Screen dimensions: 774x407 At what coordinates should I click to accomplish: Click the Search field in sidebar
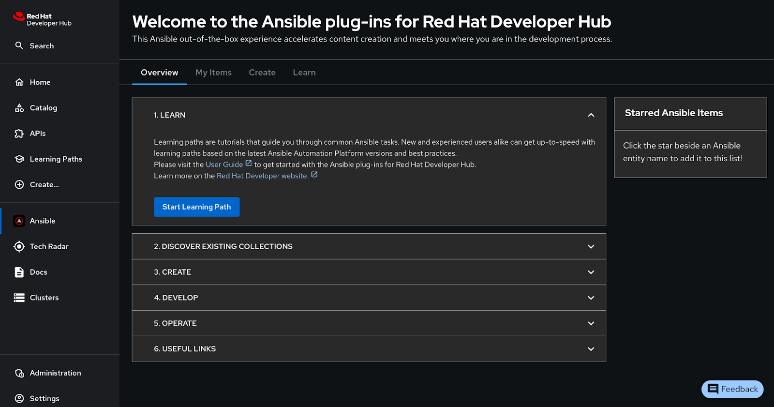[x=42, y=46]
